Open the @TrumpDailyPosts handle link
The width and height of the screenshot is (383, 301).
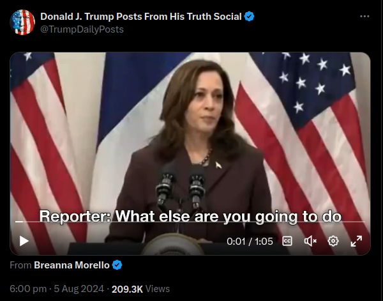82,29
